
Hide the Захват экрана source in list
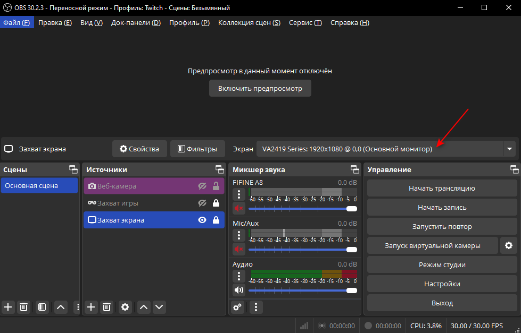202,220
